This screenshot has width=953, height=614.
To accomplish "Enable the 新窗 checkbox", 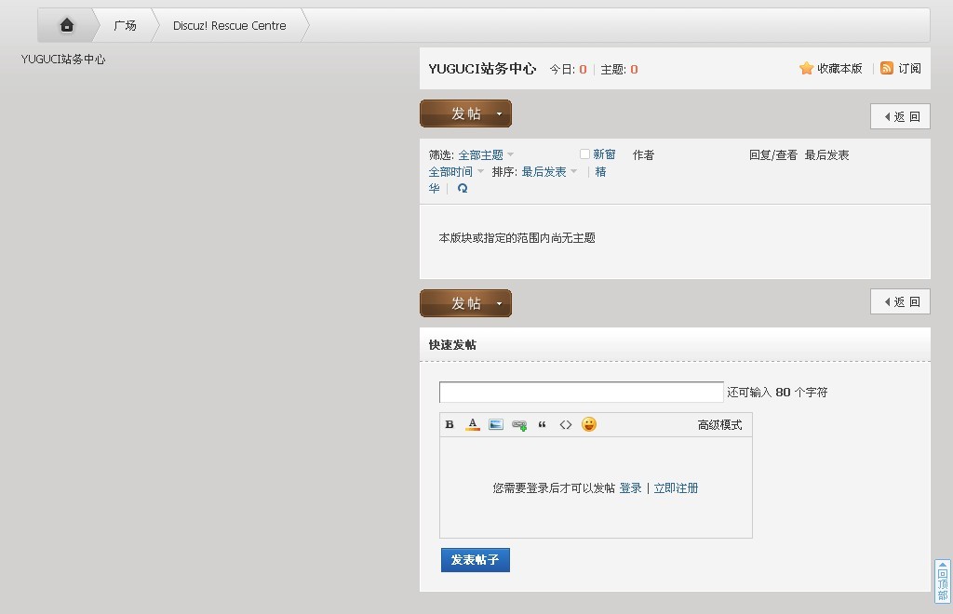I will (584, 154).
